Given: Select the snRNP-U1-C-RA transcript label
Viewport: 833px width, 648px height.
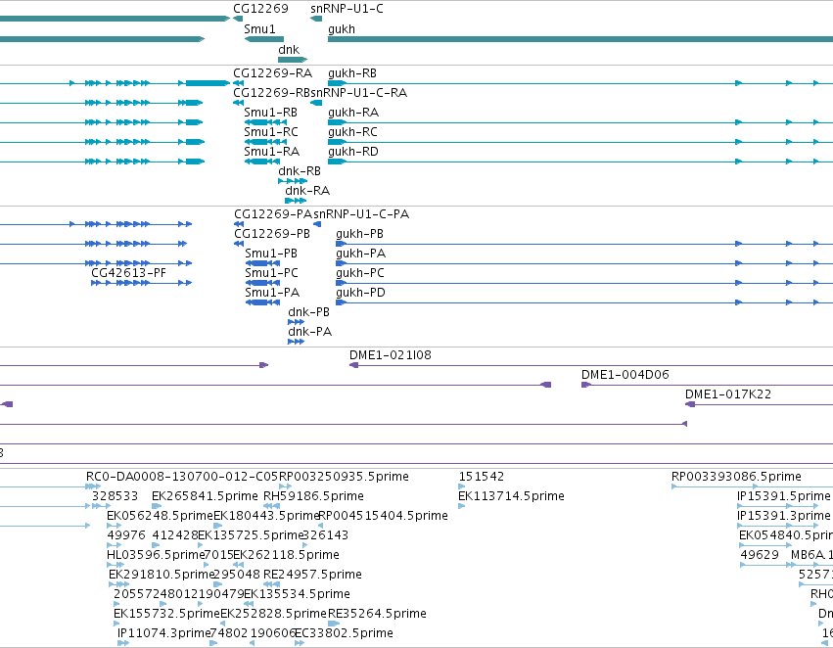Looking at the screenshot, I should point(358,93).
